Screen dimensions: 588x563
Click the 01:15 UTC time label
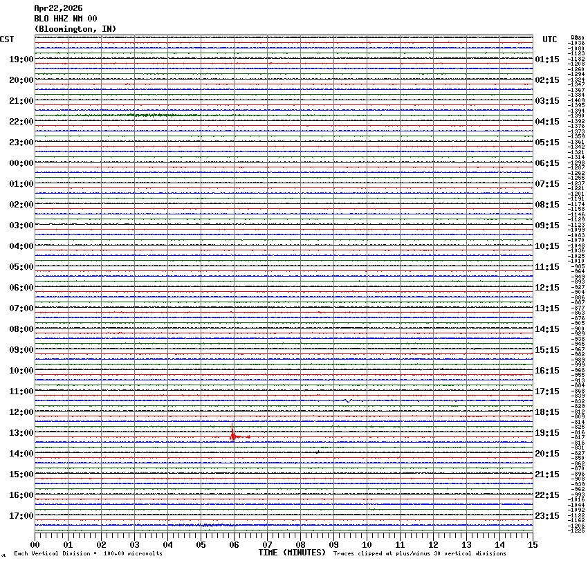pos(547,59)
